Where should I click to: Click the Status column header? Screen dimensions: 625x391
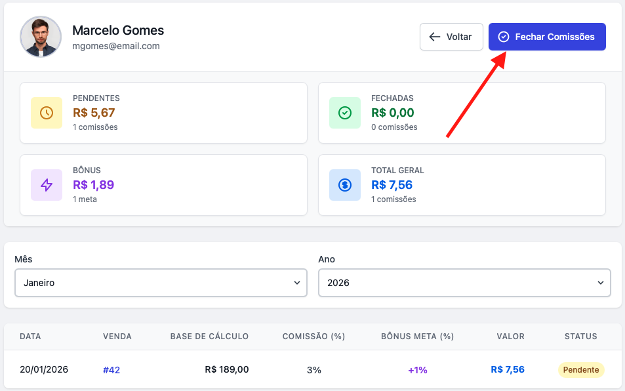click(580, 337)
